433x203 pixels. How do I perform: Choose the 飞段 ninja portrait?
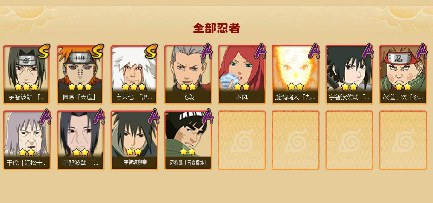[x=188, y=75]
